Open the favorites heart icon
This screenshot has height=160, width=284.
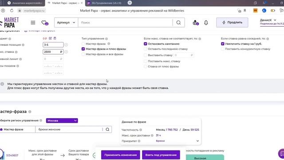[44, 23]
